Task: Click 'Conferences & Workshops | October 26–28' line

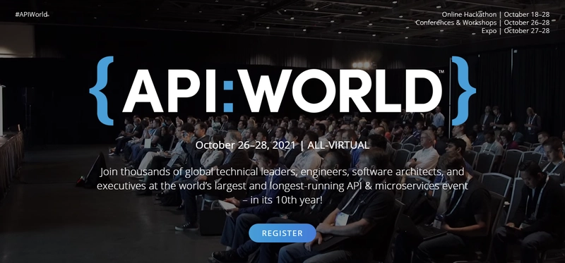Action: (482, 23)
